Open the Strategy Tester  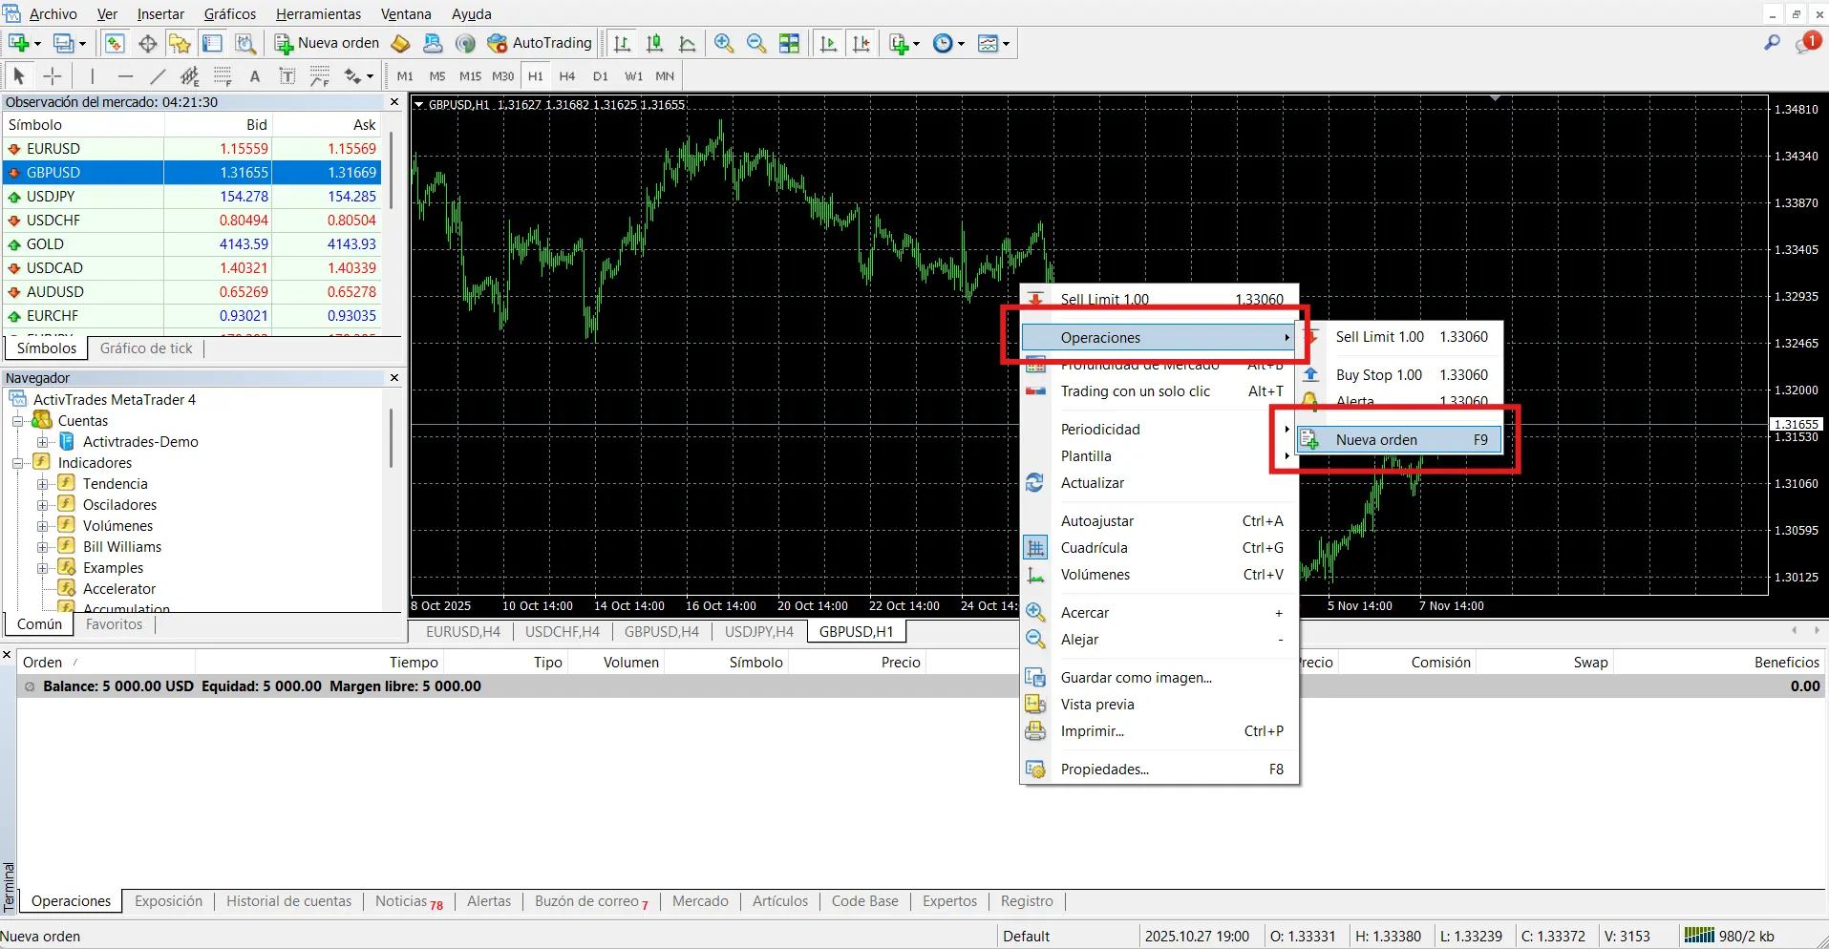tap(245, 43)
